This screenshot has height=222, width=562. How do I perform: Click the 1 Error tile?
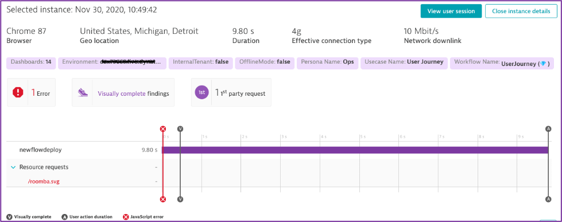[32, 92]
